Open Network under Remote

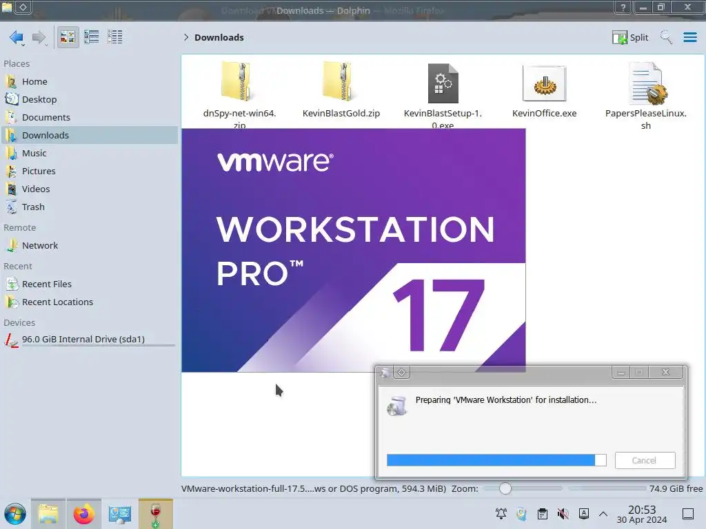90,246
